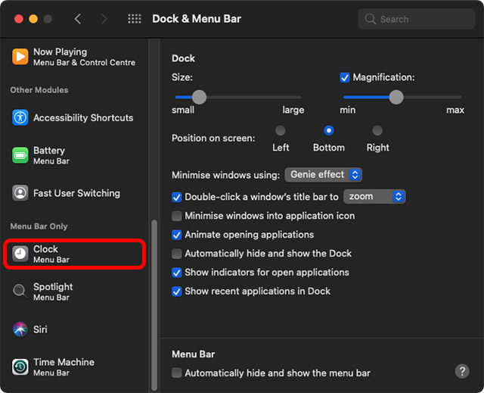484x393 pixels.
Task: Click the Menu Bar Only section heading
Action: pyautogui.click(x=39, y=226)
